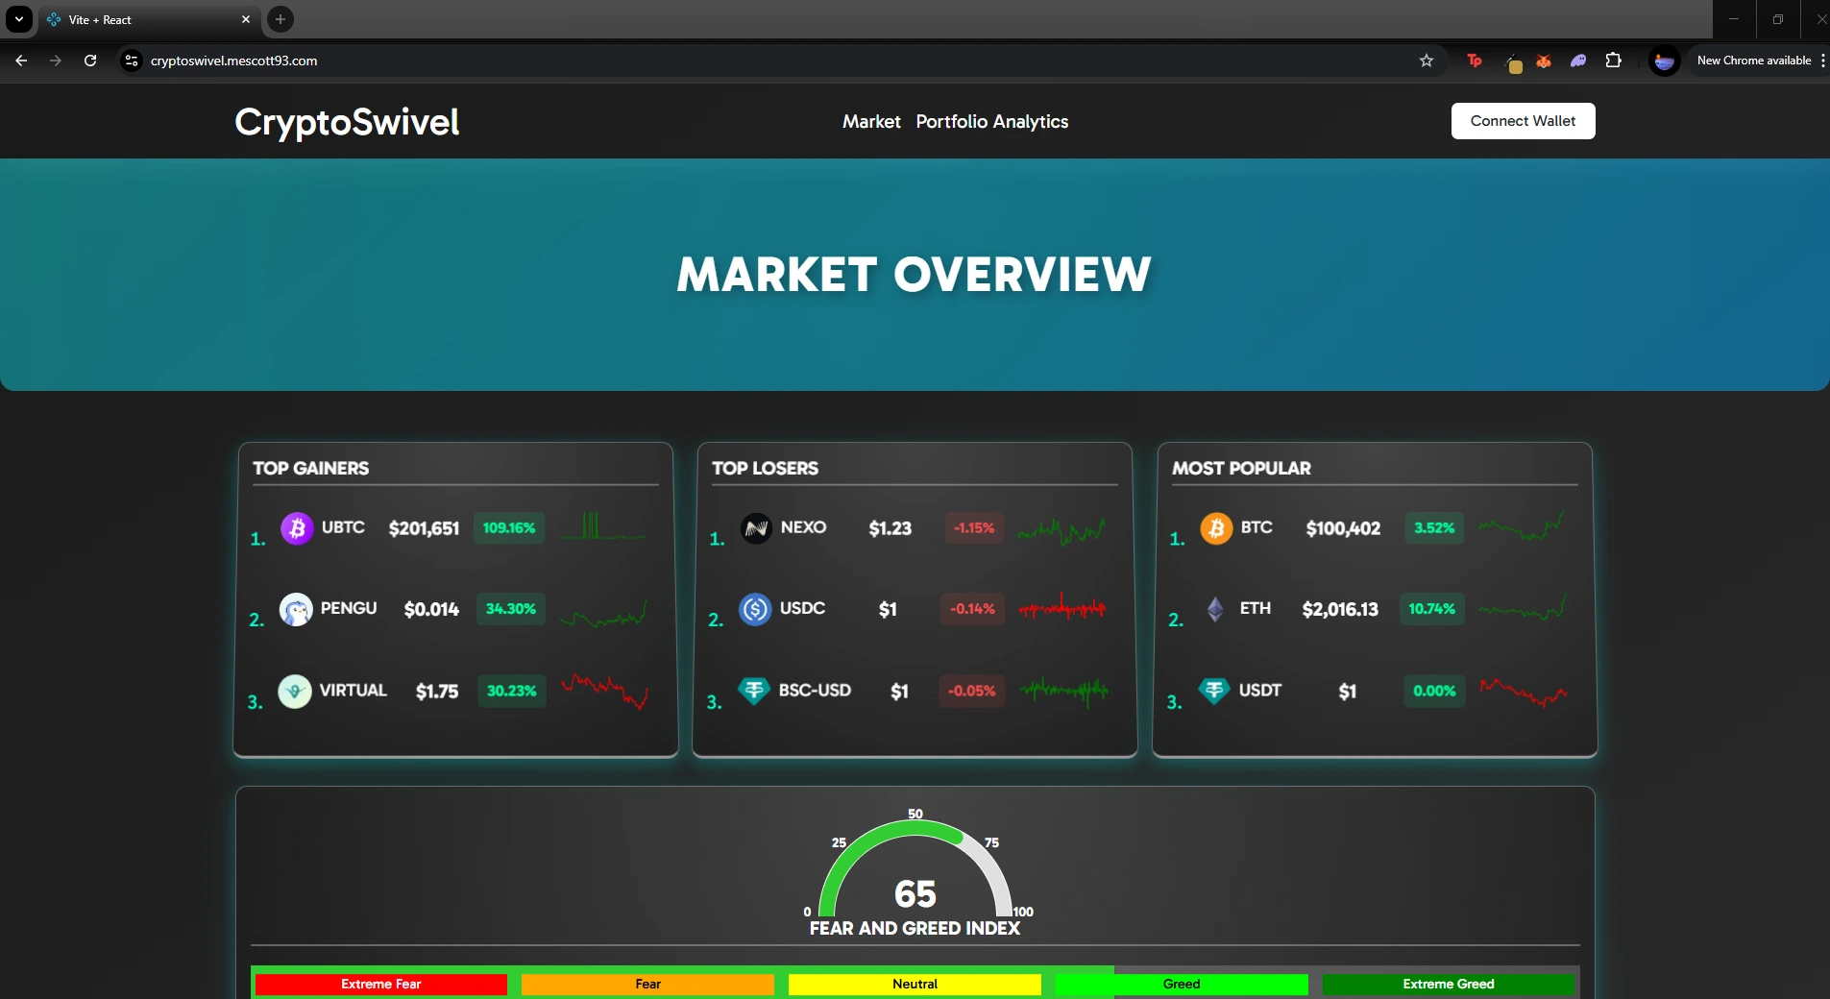The image size is (1830, 999).
Task: Open the tab search dropdown arrow
Action: tap(19, 19)
